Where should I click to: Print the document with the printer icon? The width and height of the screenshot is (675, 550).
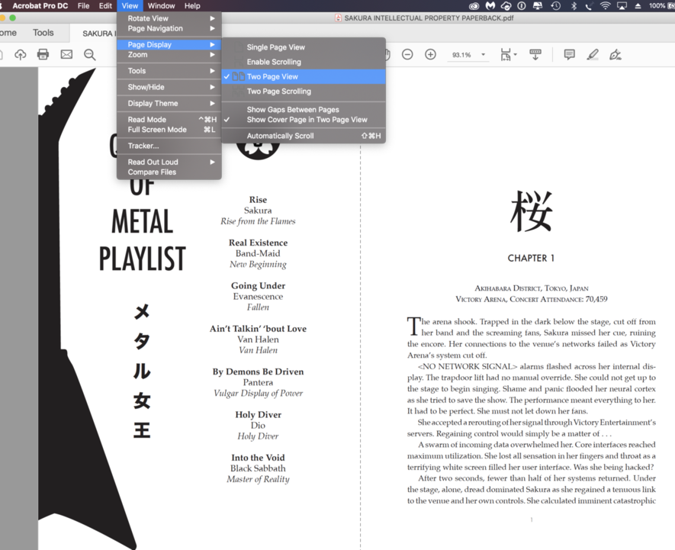(x=43, y=54)
